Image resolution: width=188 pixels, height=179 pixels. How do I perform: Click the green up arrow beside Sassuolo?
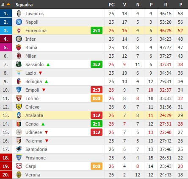48,64
